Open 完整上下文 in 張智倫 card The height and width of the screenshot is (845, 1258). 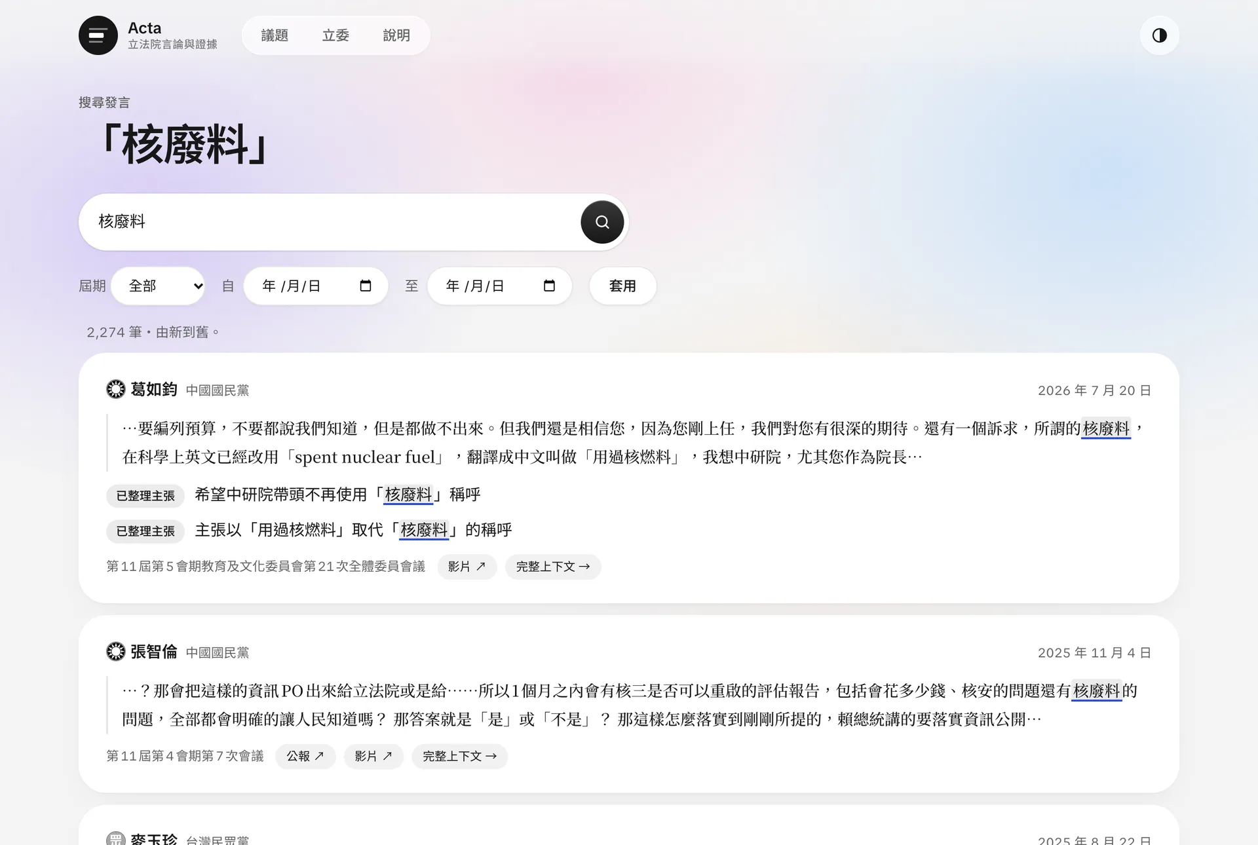pyautogui.click(x=459, y=757)
